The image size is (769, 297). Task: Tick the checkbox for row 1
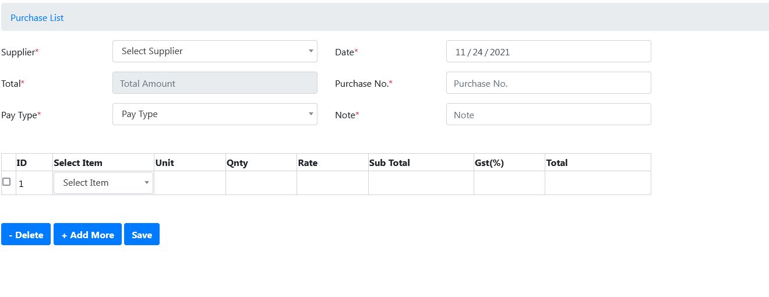click(x=6, y=182)
